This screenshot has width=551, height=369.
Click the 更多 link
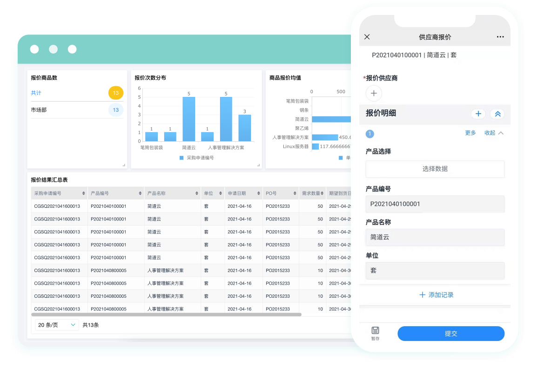pyautogui.click(x=470, y=133)
